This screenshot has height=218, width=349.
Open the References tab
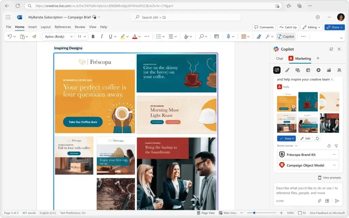tap(63, 27)
